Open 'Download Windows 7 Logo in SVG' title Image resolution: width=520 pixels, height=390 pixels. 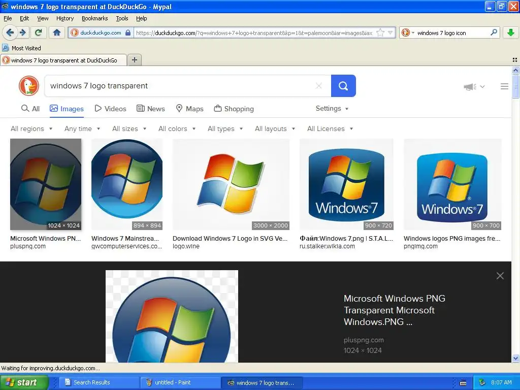(x=230, y=239)
